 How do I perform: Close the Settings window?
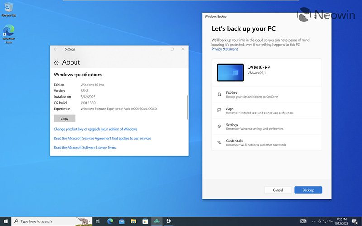point(183,49)
